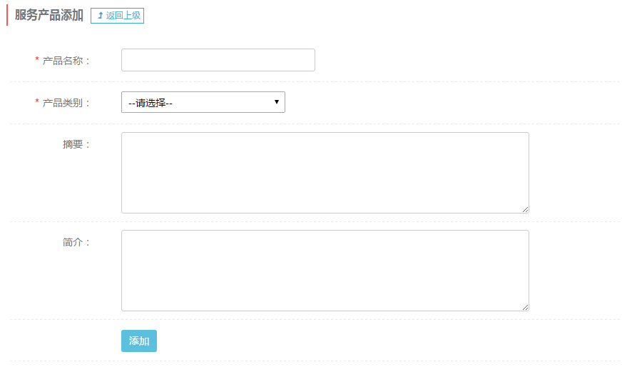The image size is (622, 387).
Task: Click the red vertical bar beside heading
Action: 7,15
